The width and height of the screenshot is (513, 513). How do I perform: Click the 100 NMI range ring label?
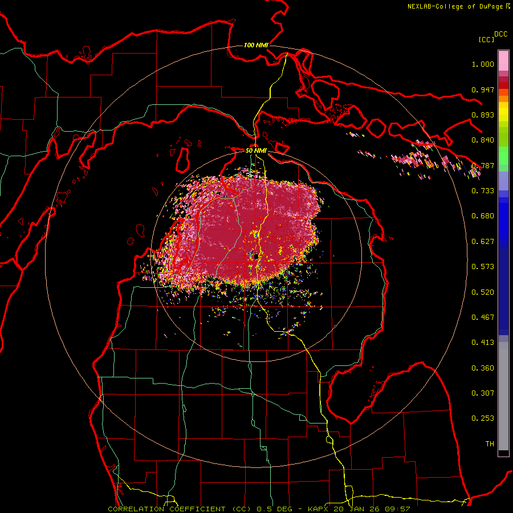point(256,45)
